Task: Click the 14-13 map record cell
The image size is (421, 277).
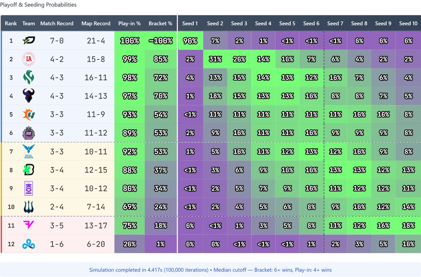Action: [96, 96]
